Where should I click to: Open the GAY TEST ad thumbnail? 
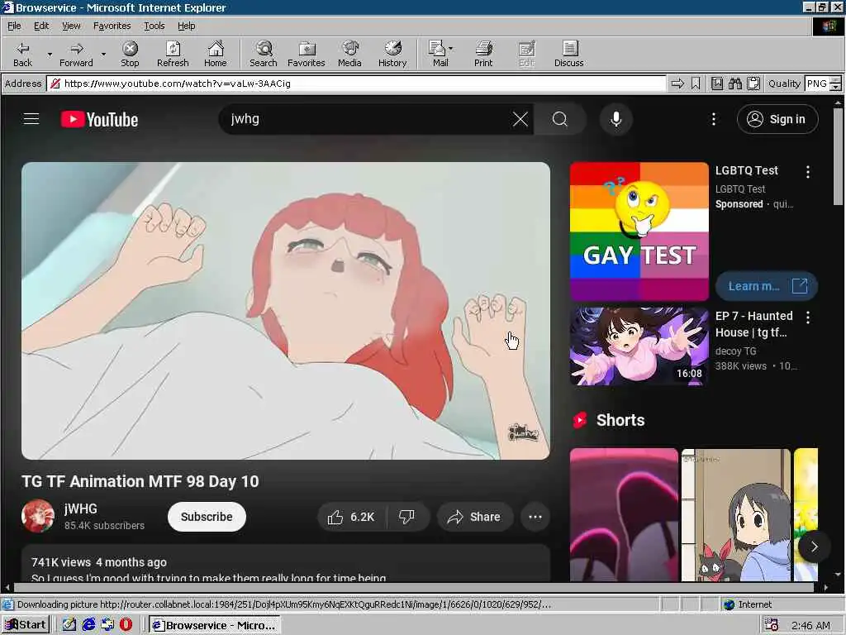coord(639,232)
